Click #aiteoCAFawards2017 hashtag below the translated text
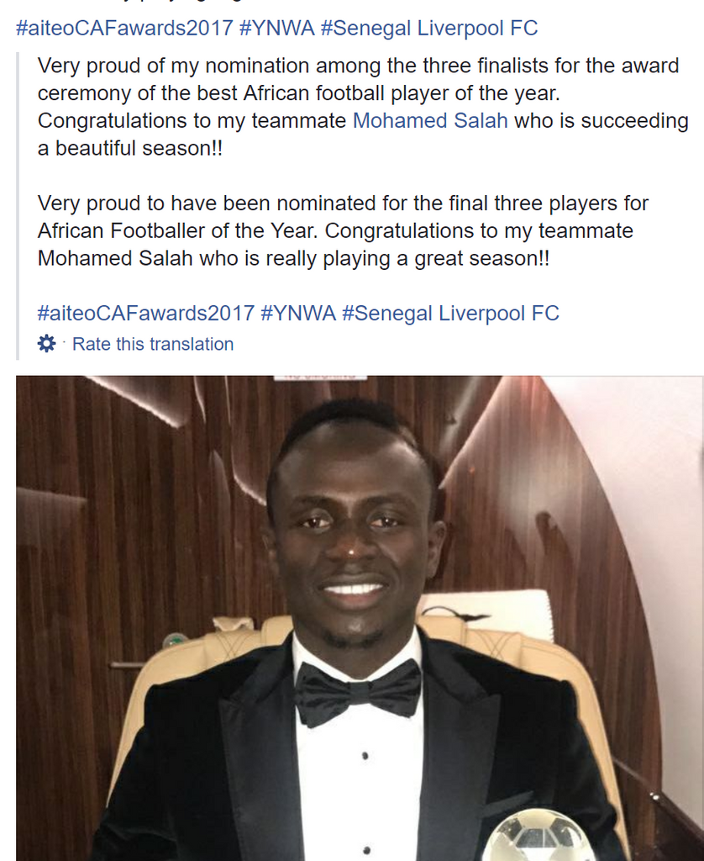The height and width of the screenshot is (861, 704). tap(145, 314)
